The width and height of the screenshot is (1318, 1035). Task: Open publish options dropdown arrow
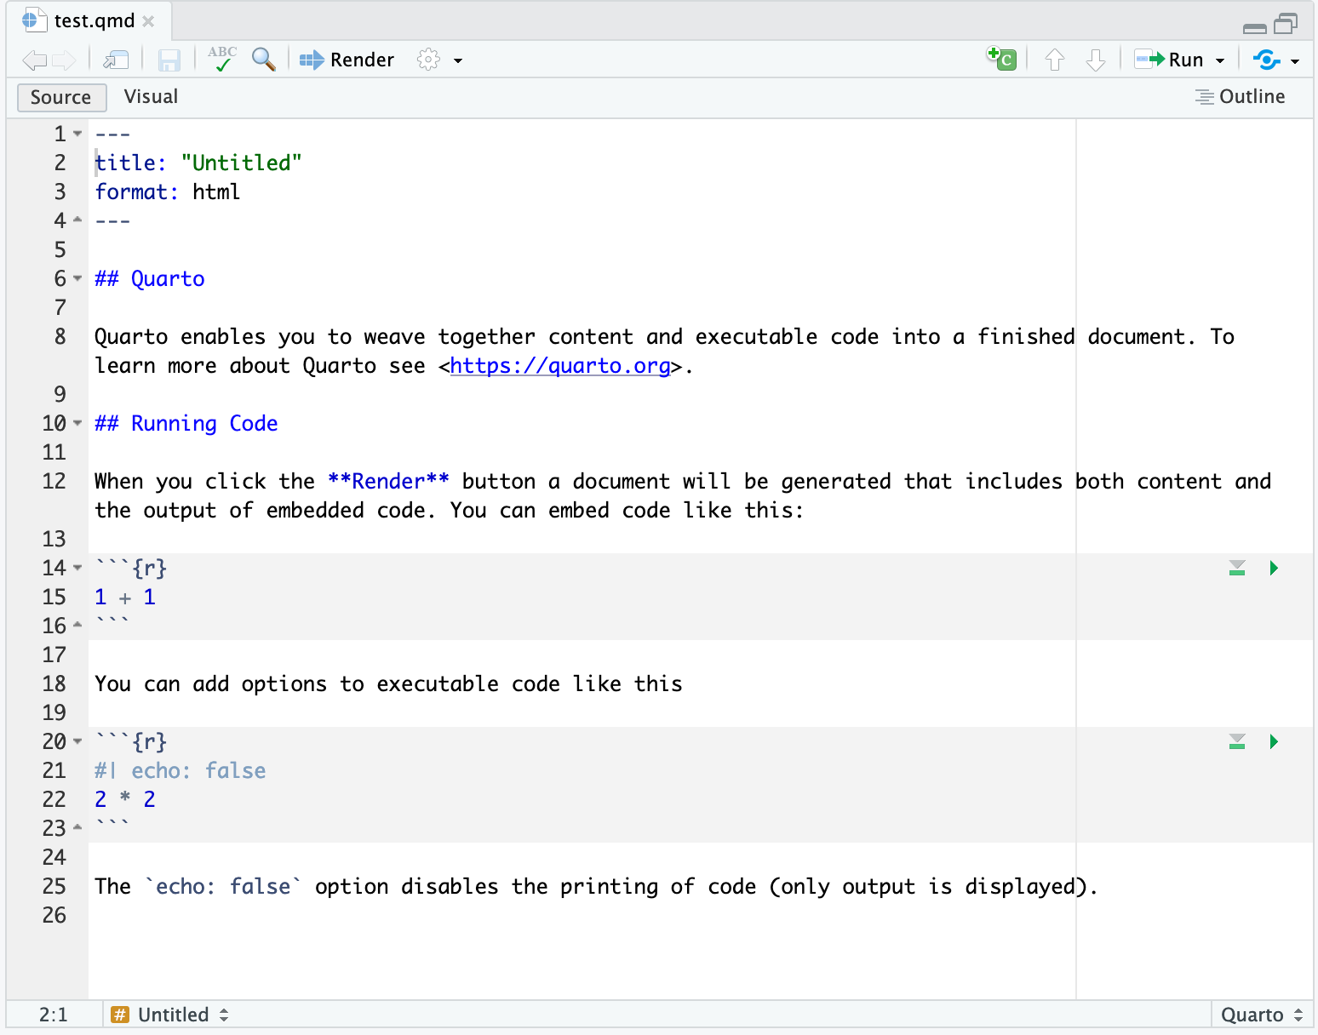[1295, 60]
